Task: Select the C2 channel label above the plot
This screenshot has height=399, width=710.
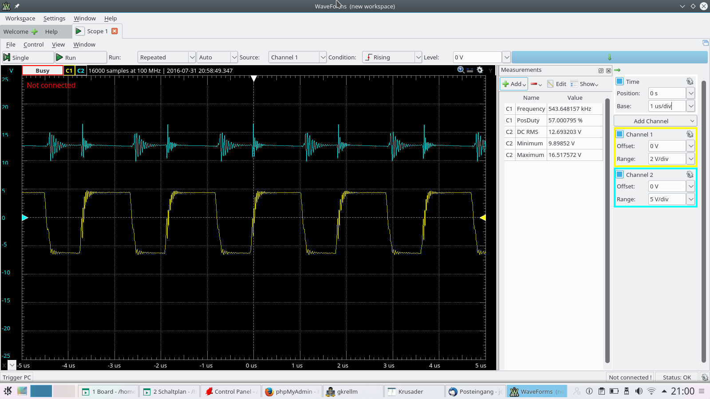Action: (x=80, y=70)
